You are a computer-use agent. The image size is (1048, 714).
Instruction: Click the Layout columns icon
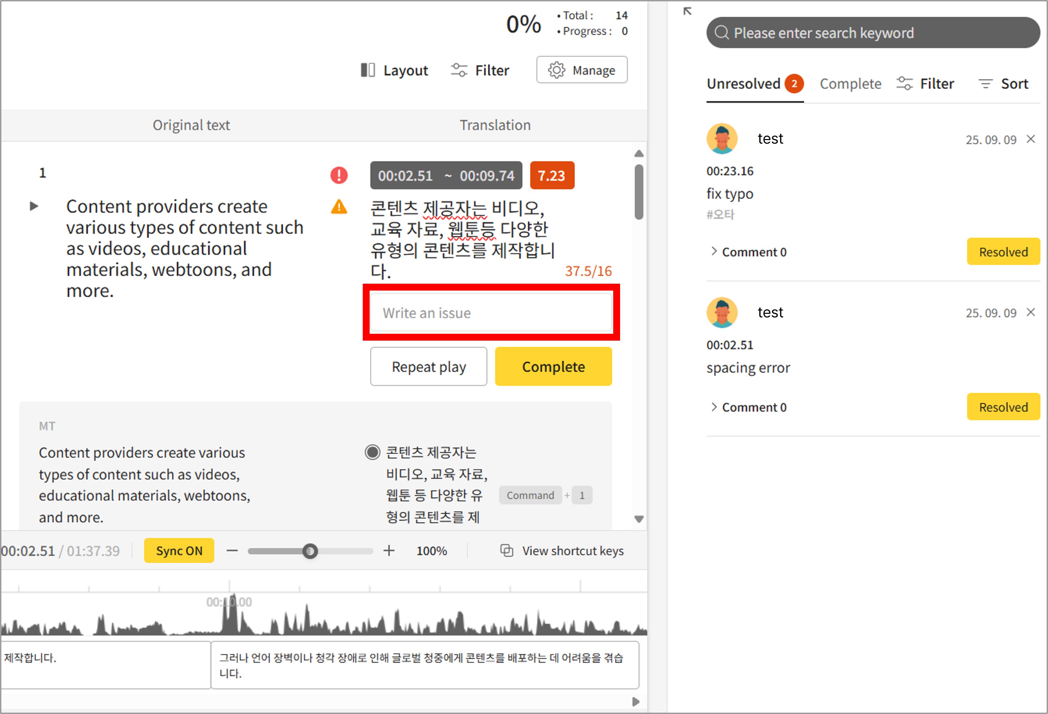coord(368,70)
